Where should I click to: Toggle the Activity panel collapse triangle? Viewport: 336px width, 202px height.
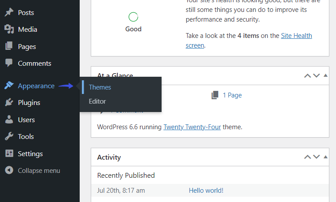[325, 157]
